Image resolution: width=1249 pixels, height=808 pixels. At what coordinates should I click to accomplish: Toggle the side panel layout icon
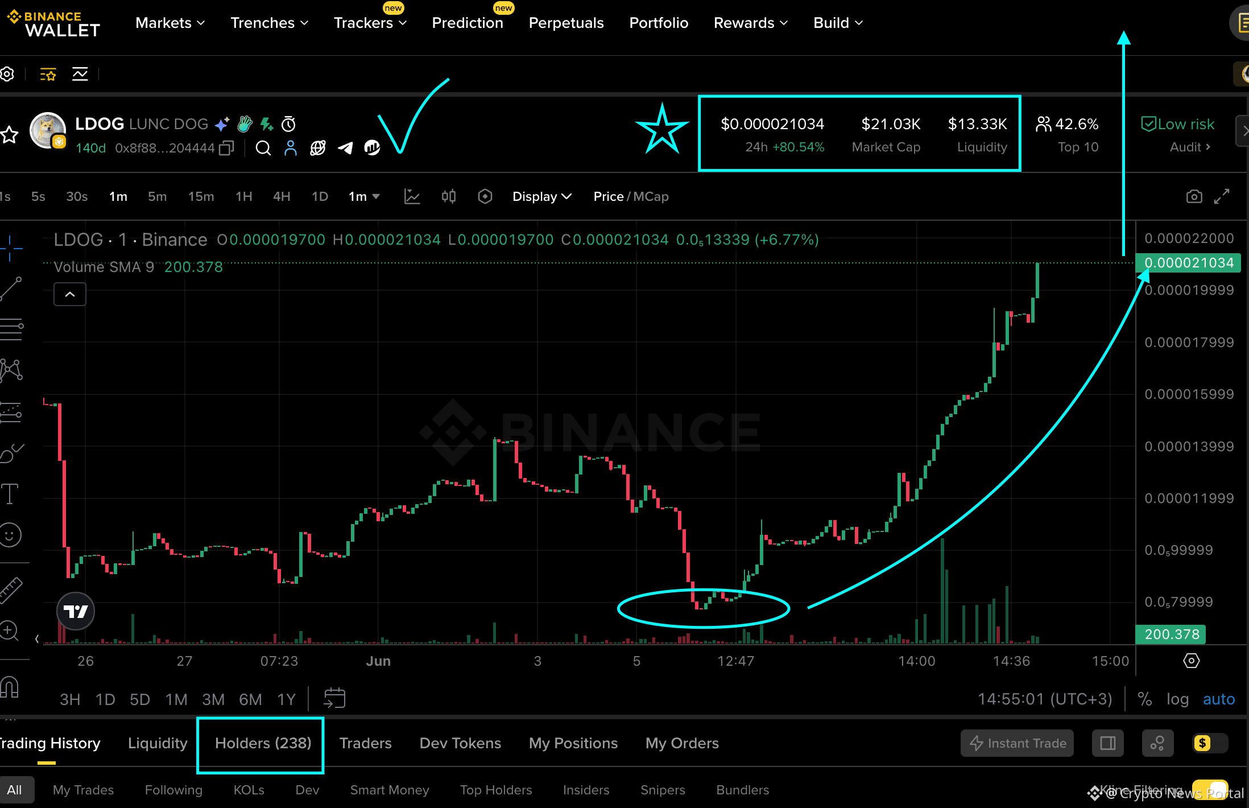pyautogui.click(x=1108, y=743)
